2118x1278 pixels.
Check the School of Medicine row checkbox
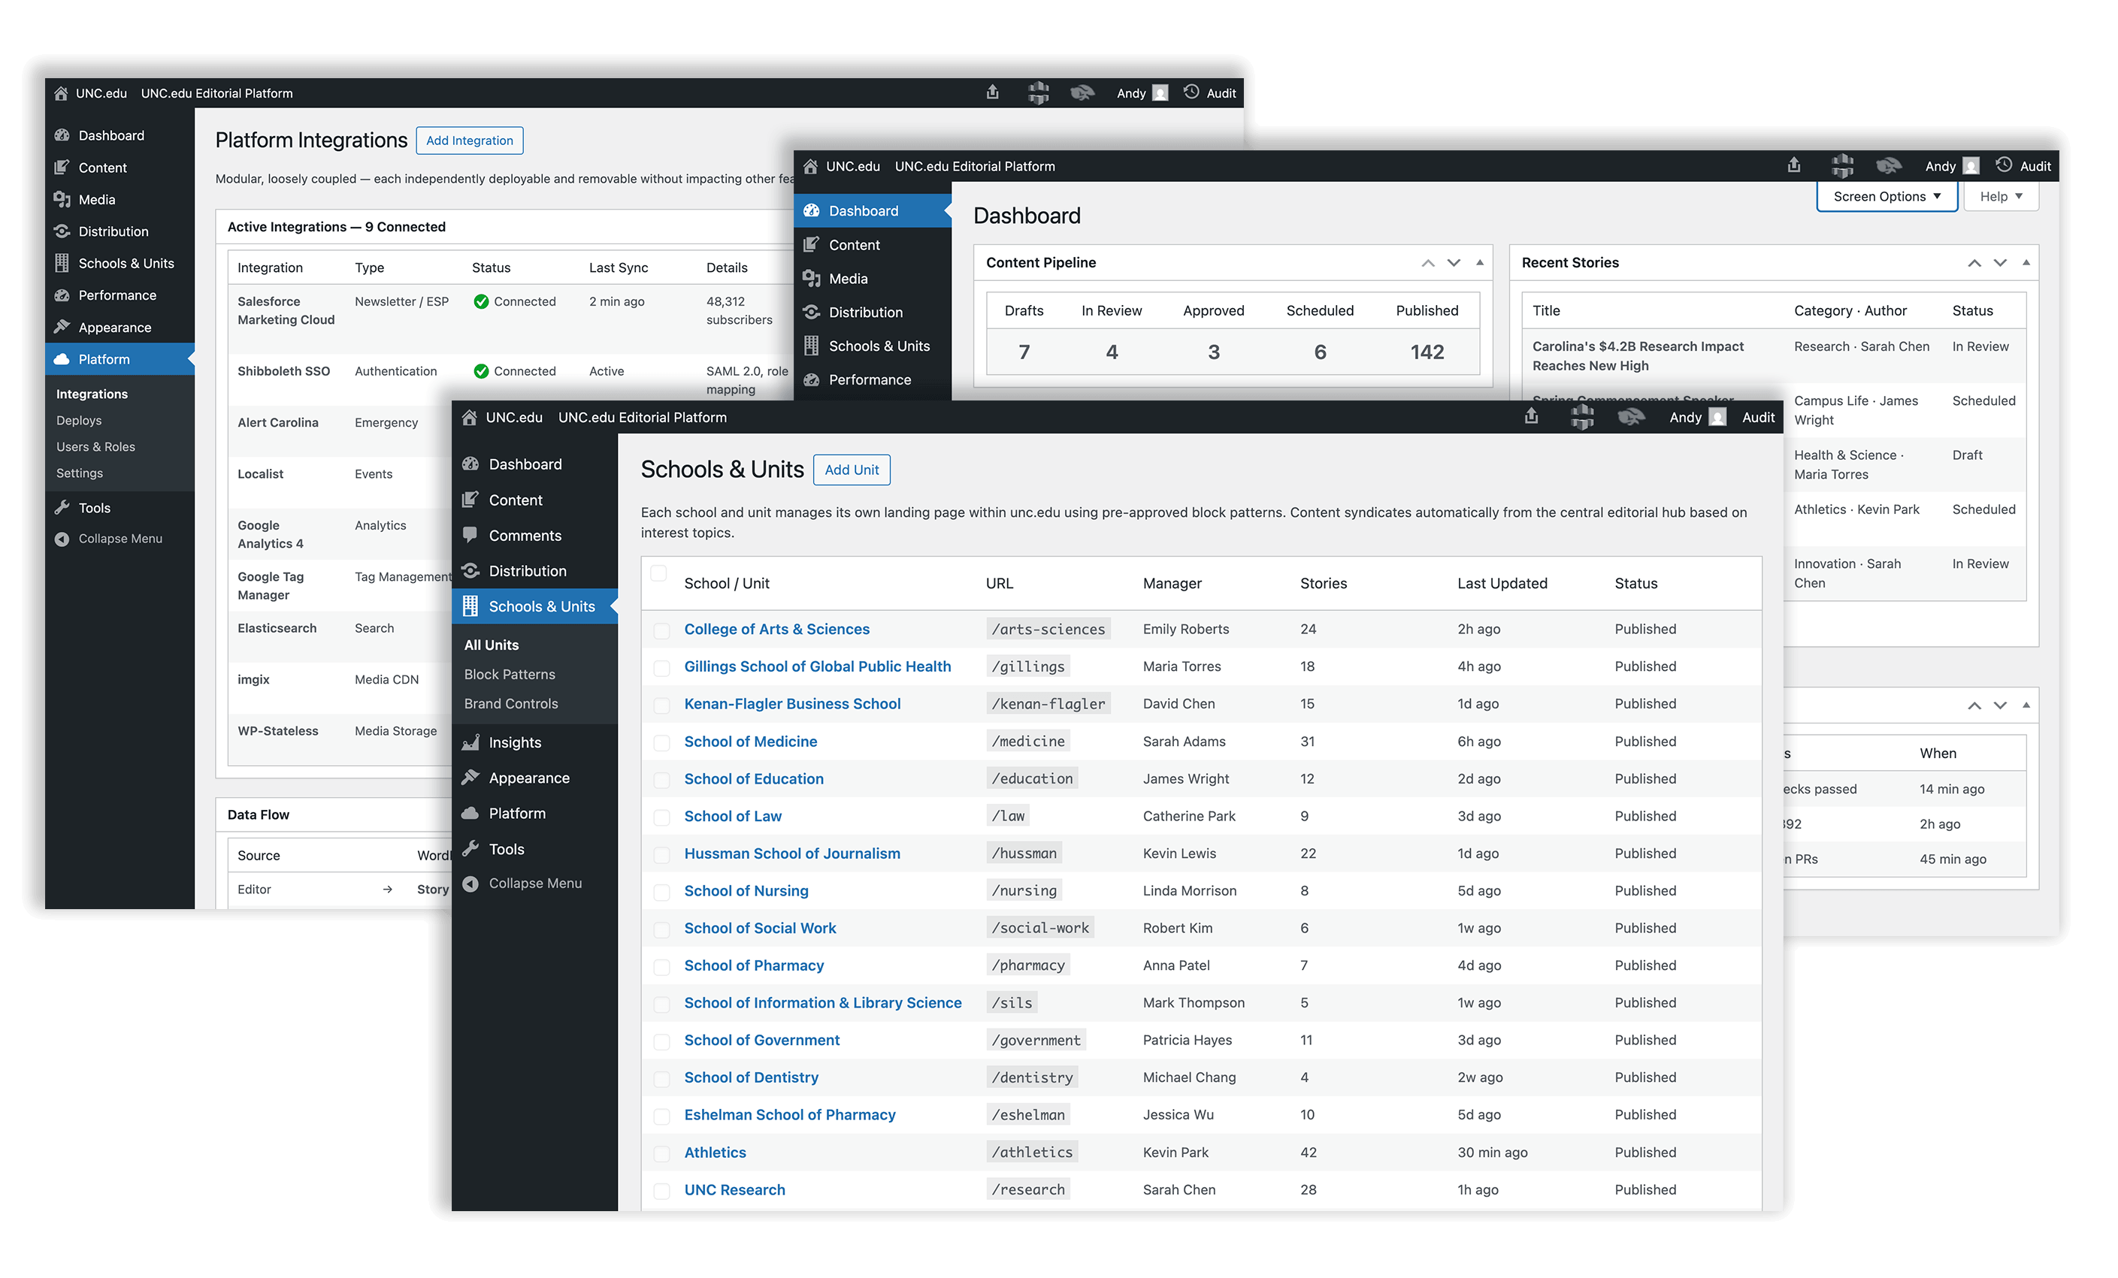pos(661,742)
